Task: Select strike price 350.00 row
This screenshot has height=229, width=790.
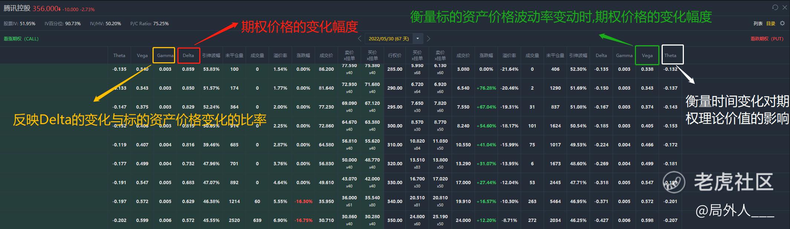Action: coord(395,220)
